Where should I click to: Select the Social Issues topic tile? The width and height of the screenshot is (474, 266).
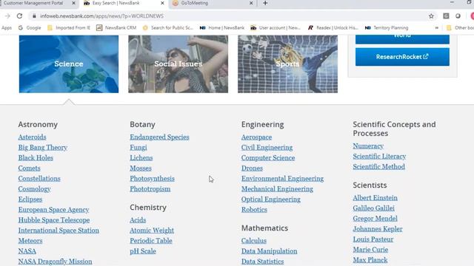pyautogui.click(x=178, y=64)
